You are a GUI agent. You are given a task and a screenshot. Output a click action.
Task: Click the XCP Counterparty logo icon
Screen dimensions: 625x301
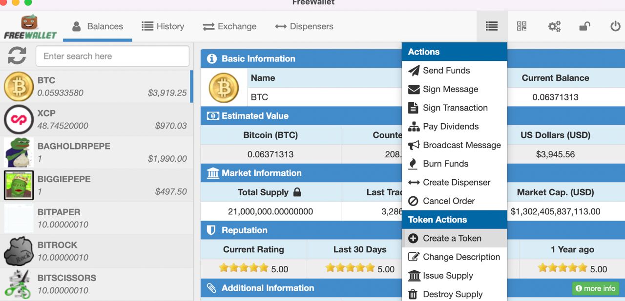pyautogui.click(x=19, y=119)
